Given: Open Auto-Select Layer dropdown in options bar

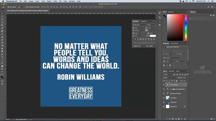Looking at the screenshot, I should coord(20,7).
